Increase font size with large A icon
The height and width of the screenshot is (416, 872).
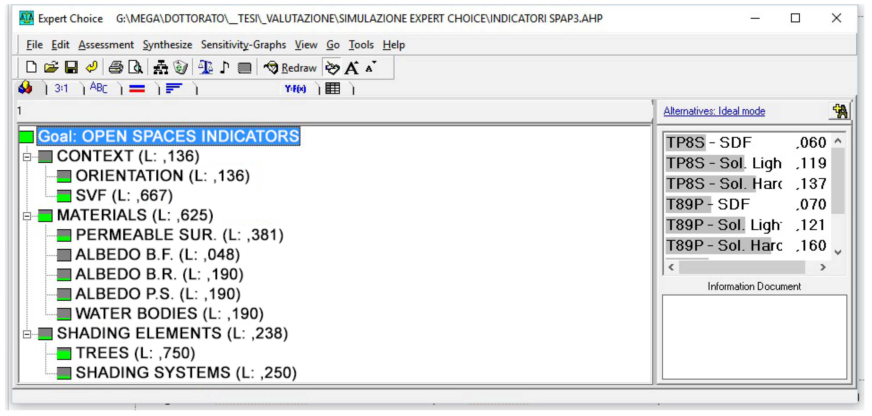coord(352,68)
